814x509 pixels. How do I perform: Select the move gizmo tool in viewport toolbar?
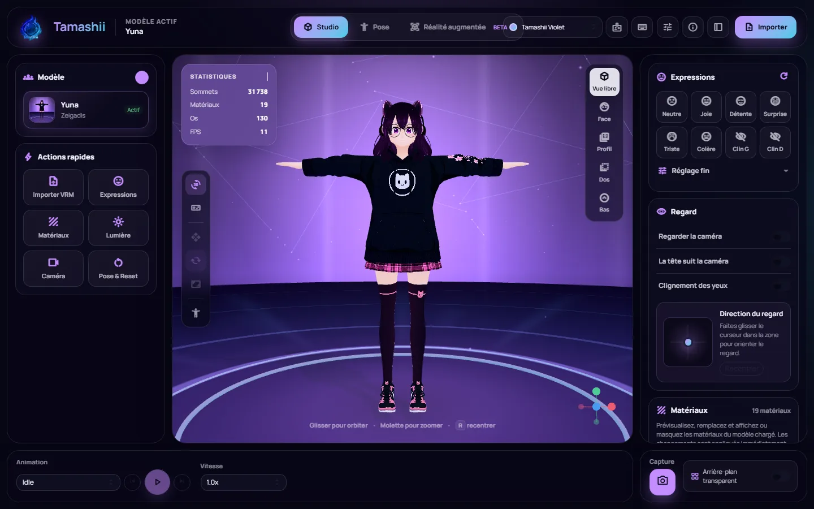196,237
